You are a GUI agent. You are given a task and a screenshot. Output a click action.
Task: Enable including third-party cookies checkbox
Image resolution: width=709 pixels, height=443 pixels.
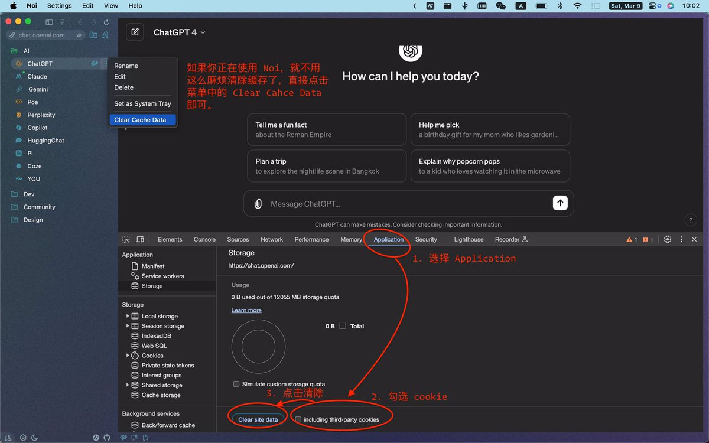point(298,419)
